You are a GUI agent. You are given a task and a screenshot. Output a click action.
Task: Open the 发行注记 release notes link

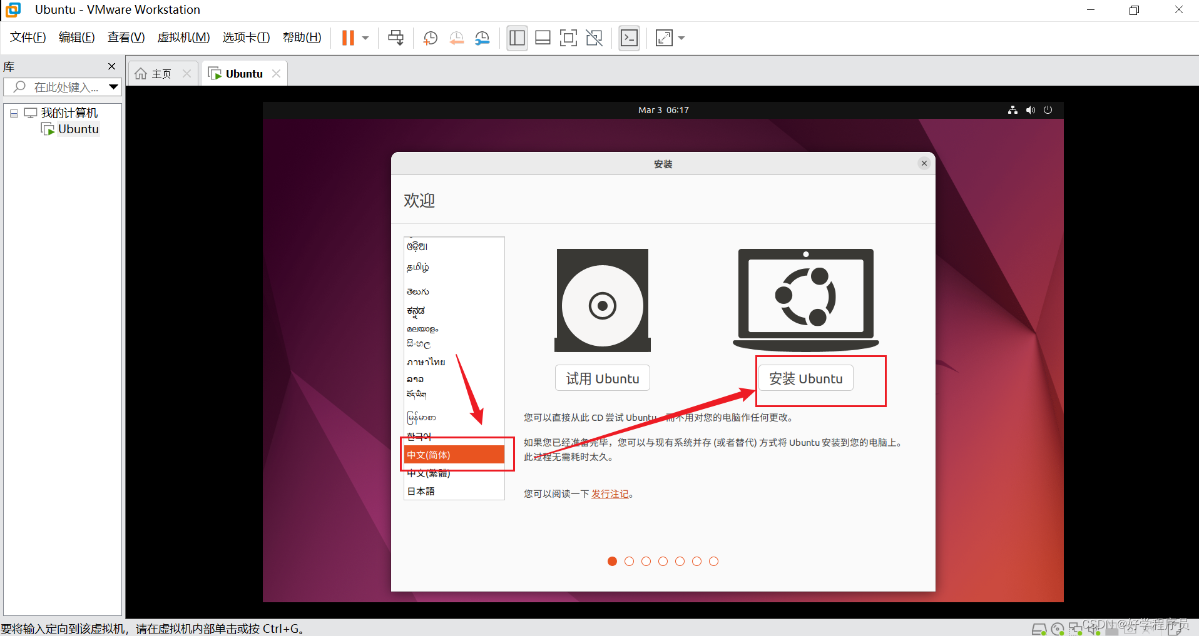click(x=610, y=494)
